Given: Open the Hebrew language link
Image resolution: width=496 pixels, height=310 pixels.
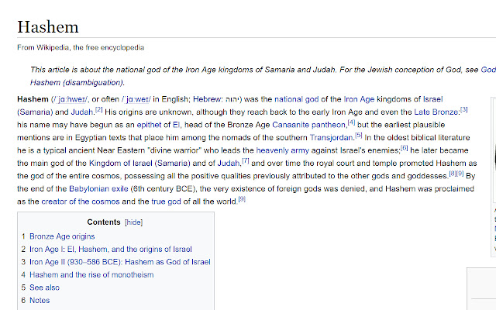Looking at the screenshot, I should (x=208, y=99).
